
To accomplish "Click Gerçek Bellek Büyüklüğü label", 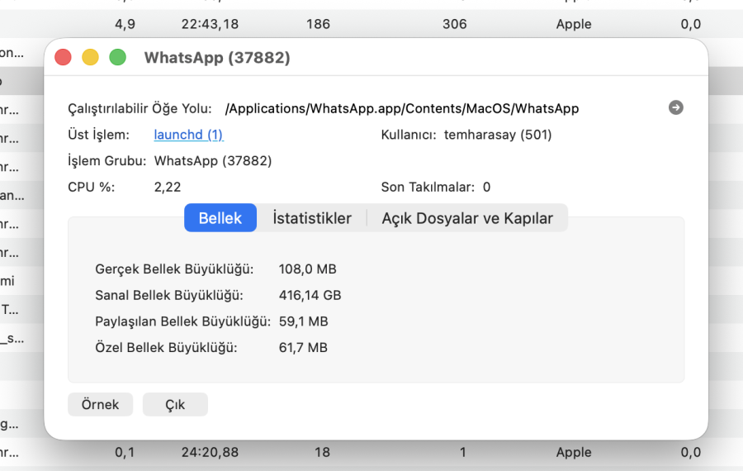I will click(x=174, y=269).
